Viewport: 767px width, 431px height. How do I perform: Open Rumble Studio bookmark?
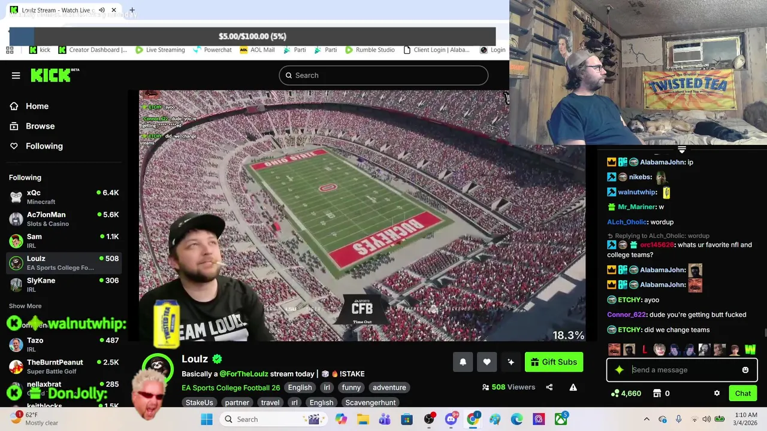tap(370, 50)
